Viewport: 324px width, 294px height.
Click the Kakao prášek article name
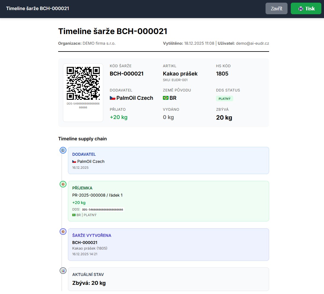point(180,74)
